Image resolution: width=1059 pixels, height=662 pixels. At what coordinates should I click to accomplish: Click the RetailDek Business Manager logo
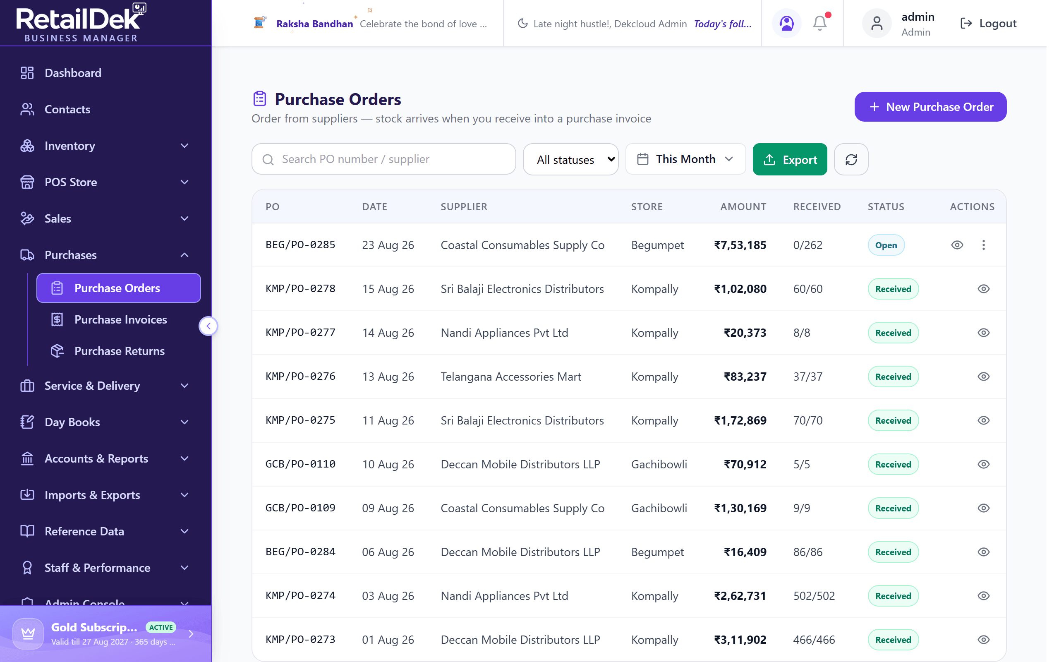[x=81, y=23]
